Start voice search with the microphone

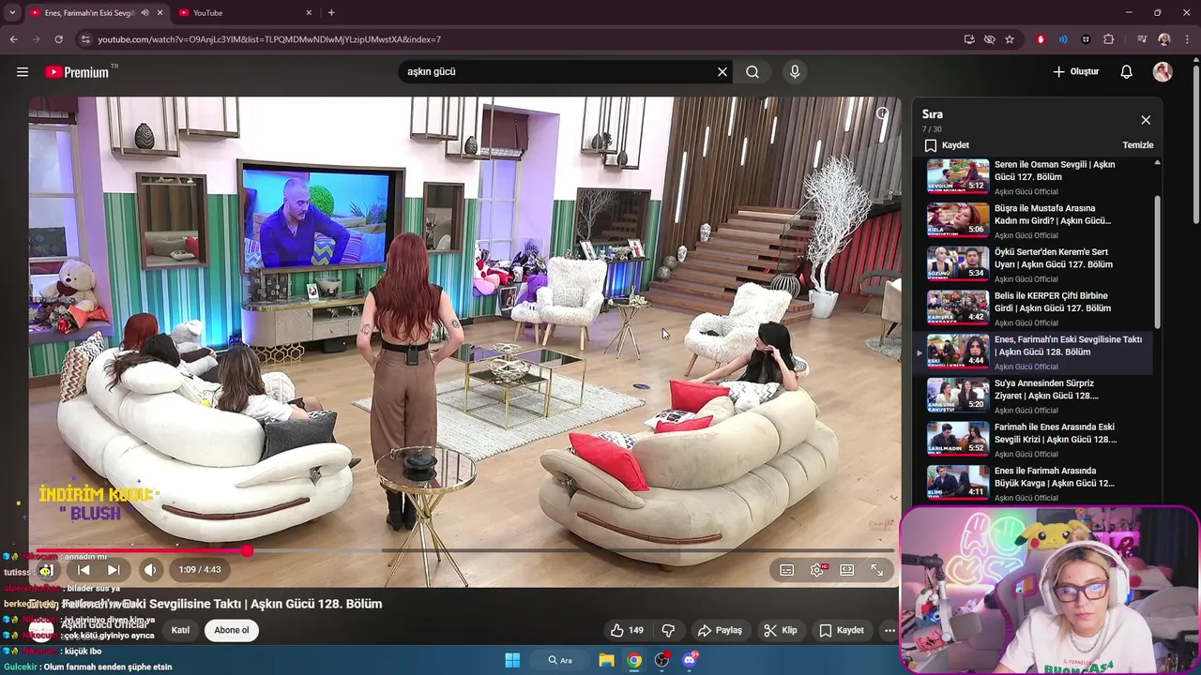click(795, 71)
